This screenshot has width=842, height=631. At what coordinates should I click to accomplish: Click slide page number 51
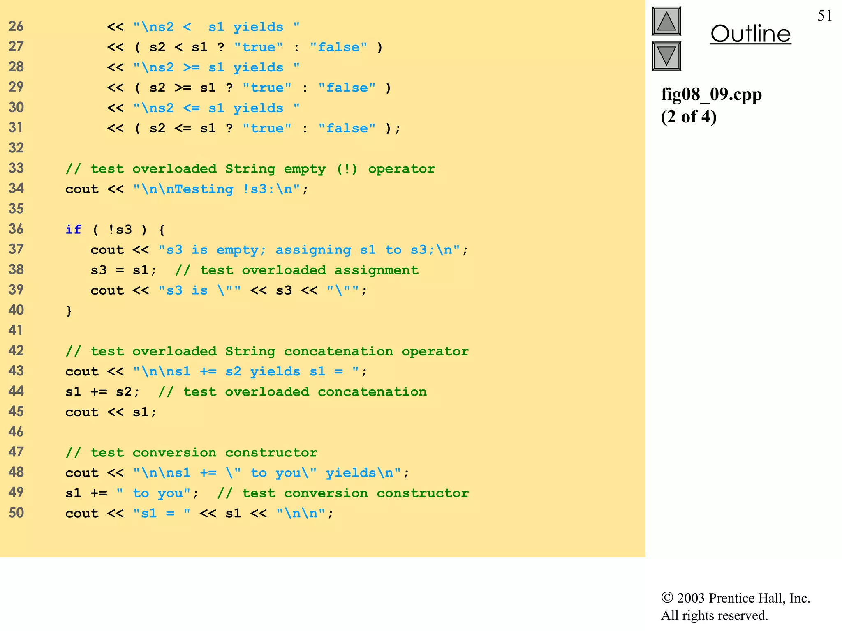[824, 16]
